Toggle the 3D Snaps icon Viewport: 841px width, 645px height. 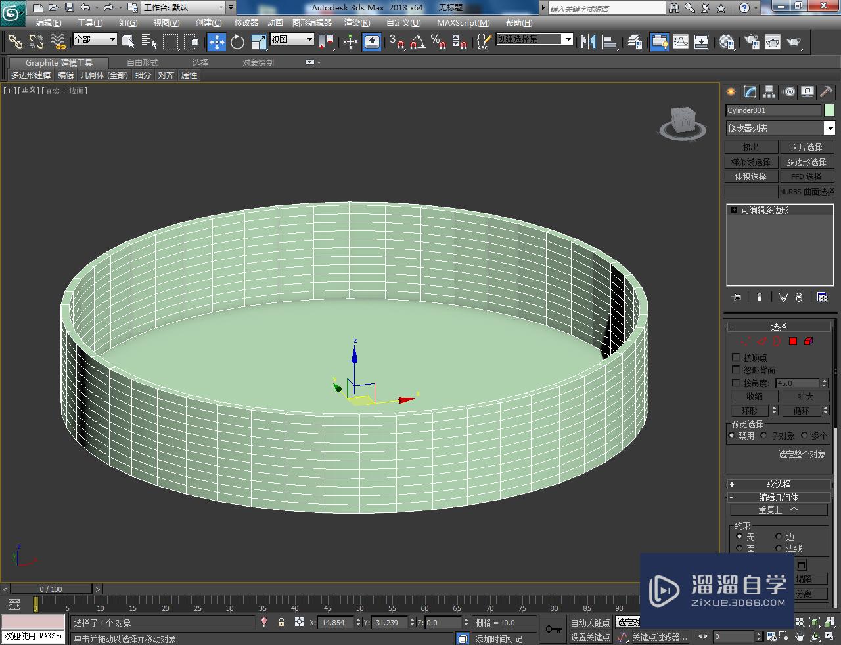(396, 42)
